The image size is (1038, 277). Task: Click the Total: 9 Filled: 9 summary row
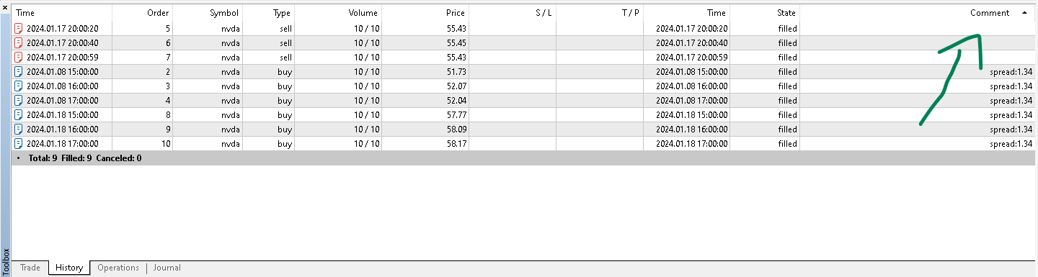coord(523,158)
